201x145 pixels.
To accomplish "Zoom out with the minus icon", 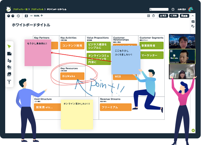I will click(31, 16).
